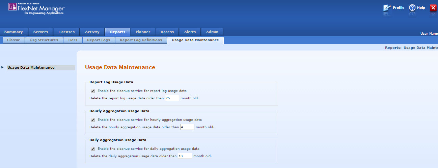The height and width of the screenshot is (168, 438).
Task: Click the Daily Aggregation Usage Data group label
Action: coord(118,140)
